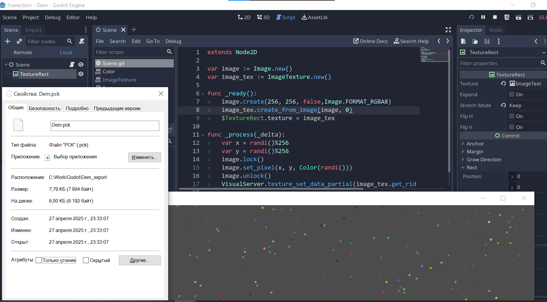Open the Stretch Mode Keep dropdown
The height and width of the screenshot is (302, 547).
click(x=527, y=105)
